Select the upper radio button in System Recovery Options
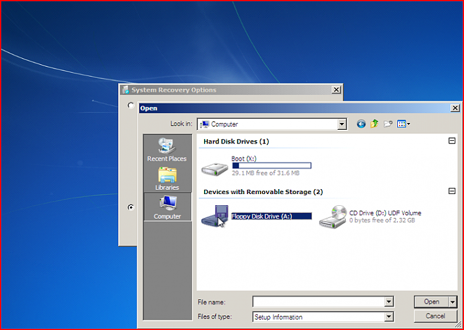 pos(131,105)
